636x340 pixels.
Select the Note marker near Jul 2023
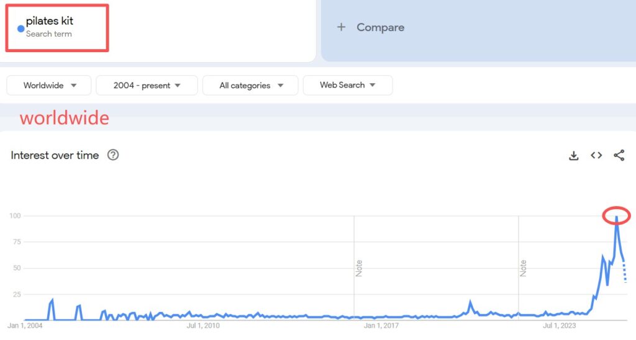click(x=523, y=268)
